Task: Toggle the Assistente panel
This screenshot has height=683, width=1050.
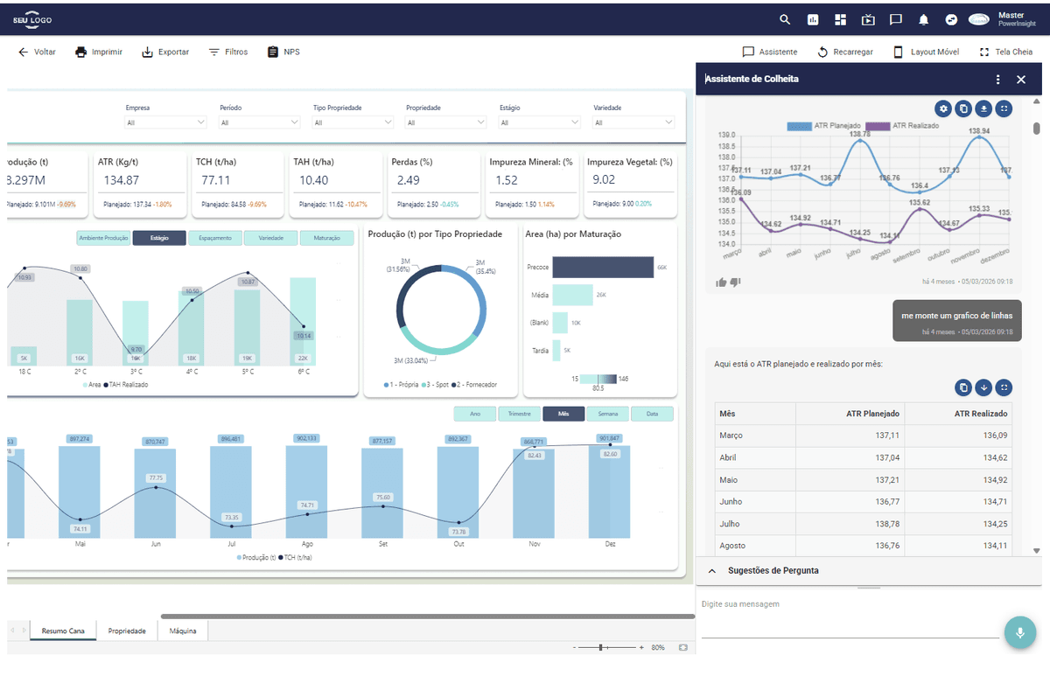Action: pyautogui.click(x=770, y=52)
